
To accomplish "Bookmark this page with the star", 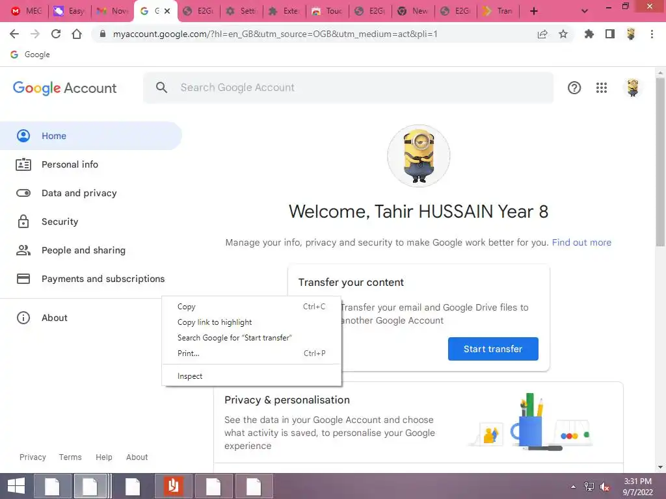I will 563,34.
